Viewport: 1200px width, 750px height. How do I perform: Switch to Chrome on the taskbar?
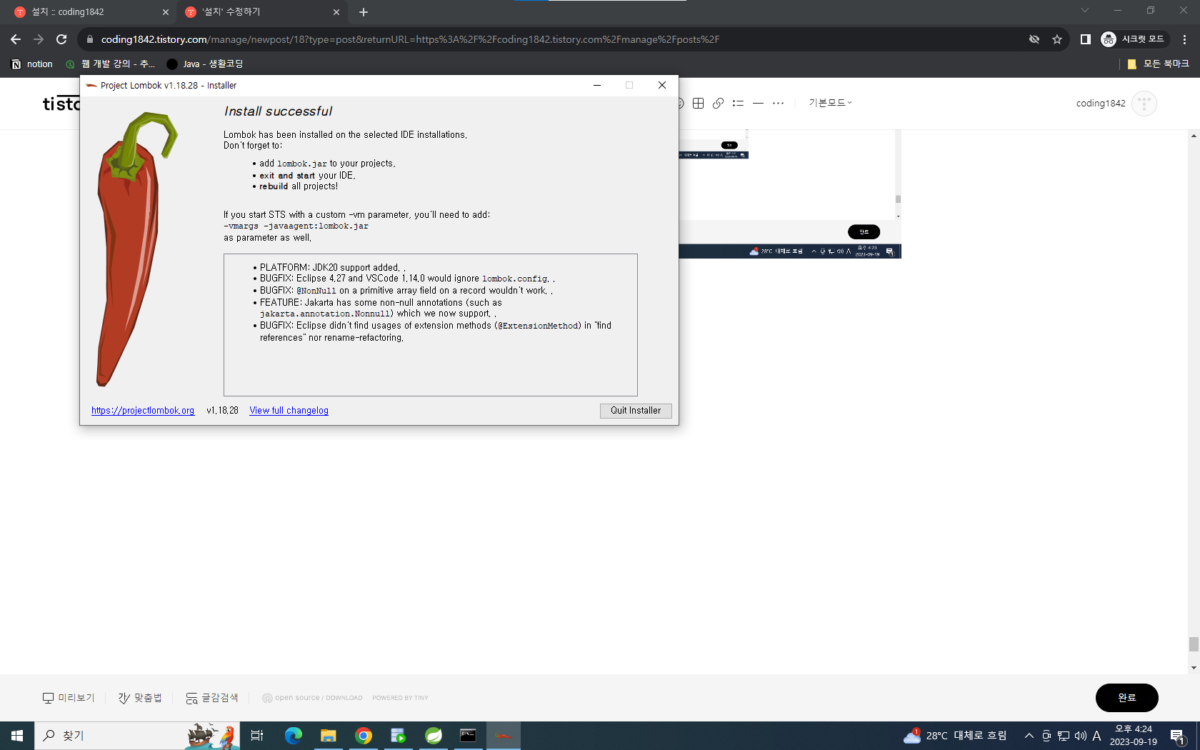[x=364, y=736]
